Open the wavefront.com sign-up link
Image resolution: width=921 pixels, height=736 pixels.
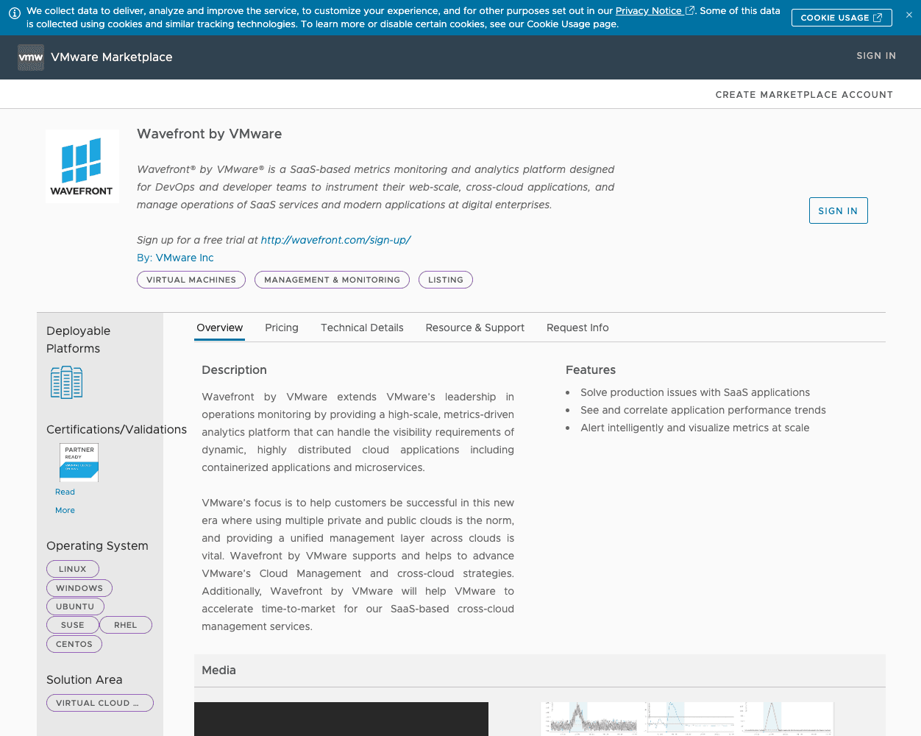pyautogui.click(x=335, y=240)
